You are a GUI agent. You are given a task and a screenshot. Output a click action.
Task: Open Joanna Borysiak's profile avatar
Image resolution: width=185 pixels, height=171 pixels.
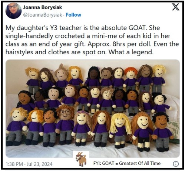(x=13, y=11)
